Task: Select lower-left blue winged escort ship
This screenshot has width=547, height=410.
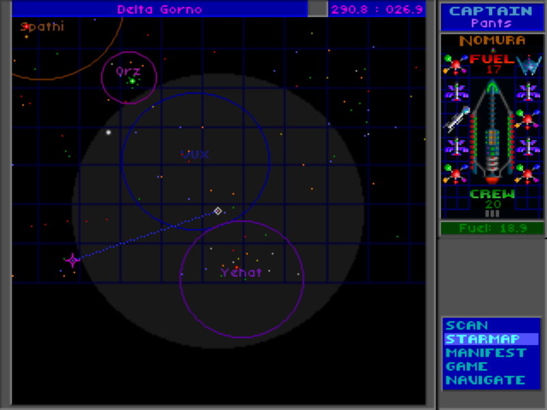Action: (x=456, y=146)
